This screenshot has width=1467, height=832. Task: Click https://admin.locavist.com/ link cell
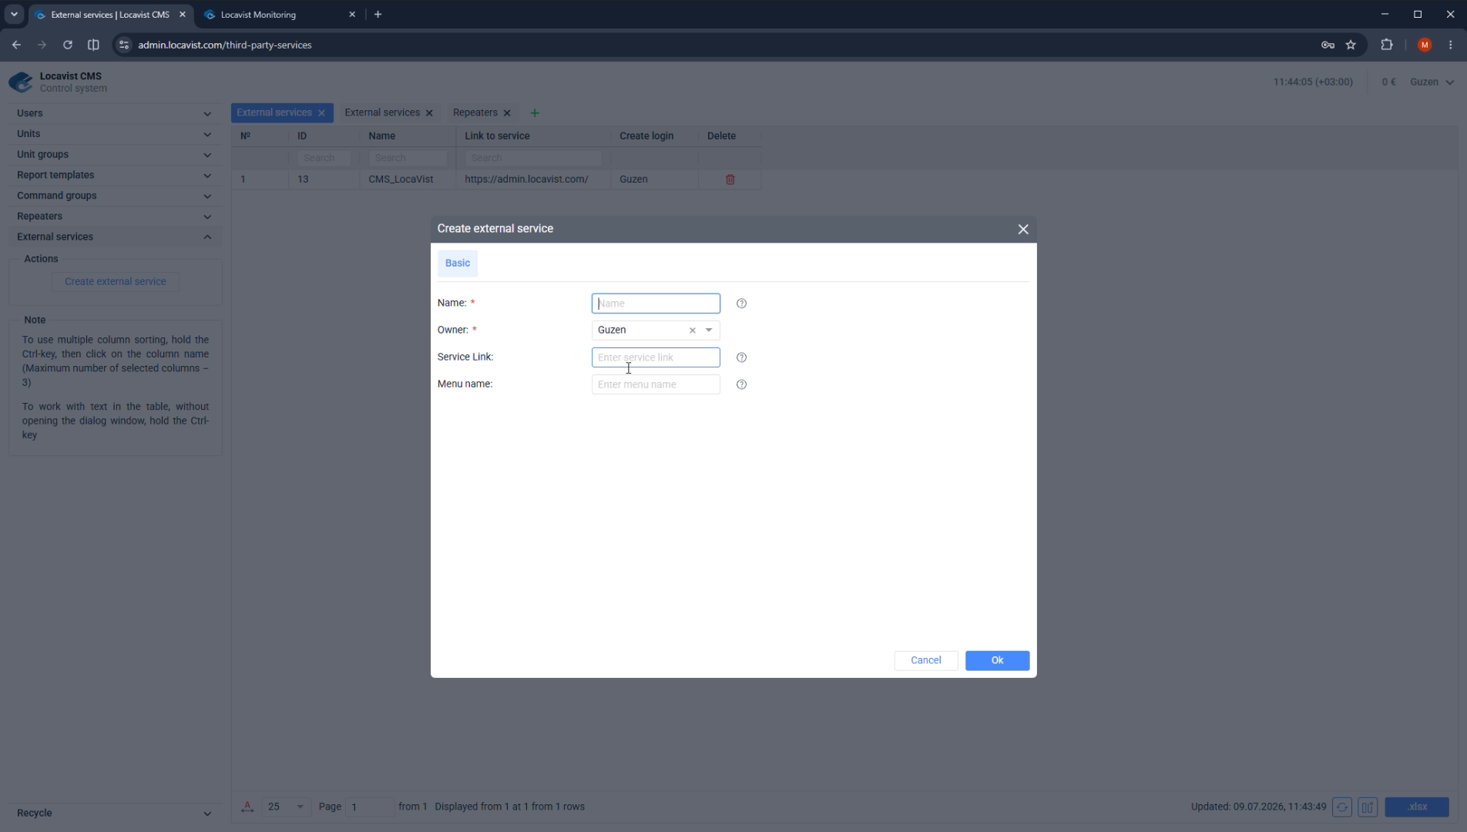point(526,179)
